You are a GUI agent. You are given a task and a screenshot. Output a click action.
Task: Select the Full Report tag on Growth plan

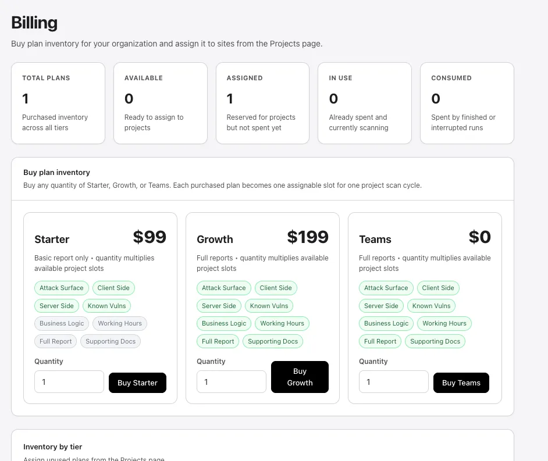[218, 341]
